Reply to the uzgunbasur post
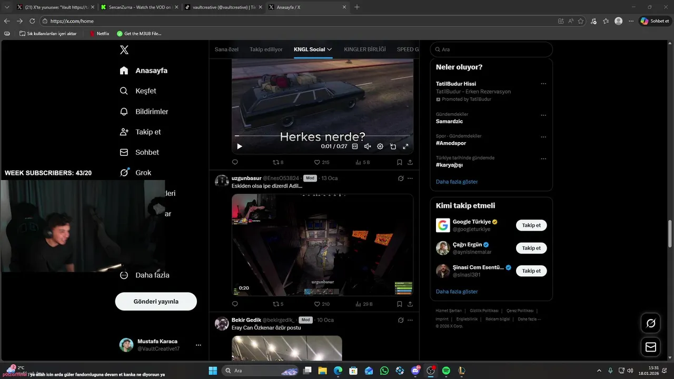This screenshot has height=379, width=674. [x=235, y=304]
